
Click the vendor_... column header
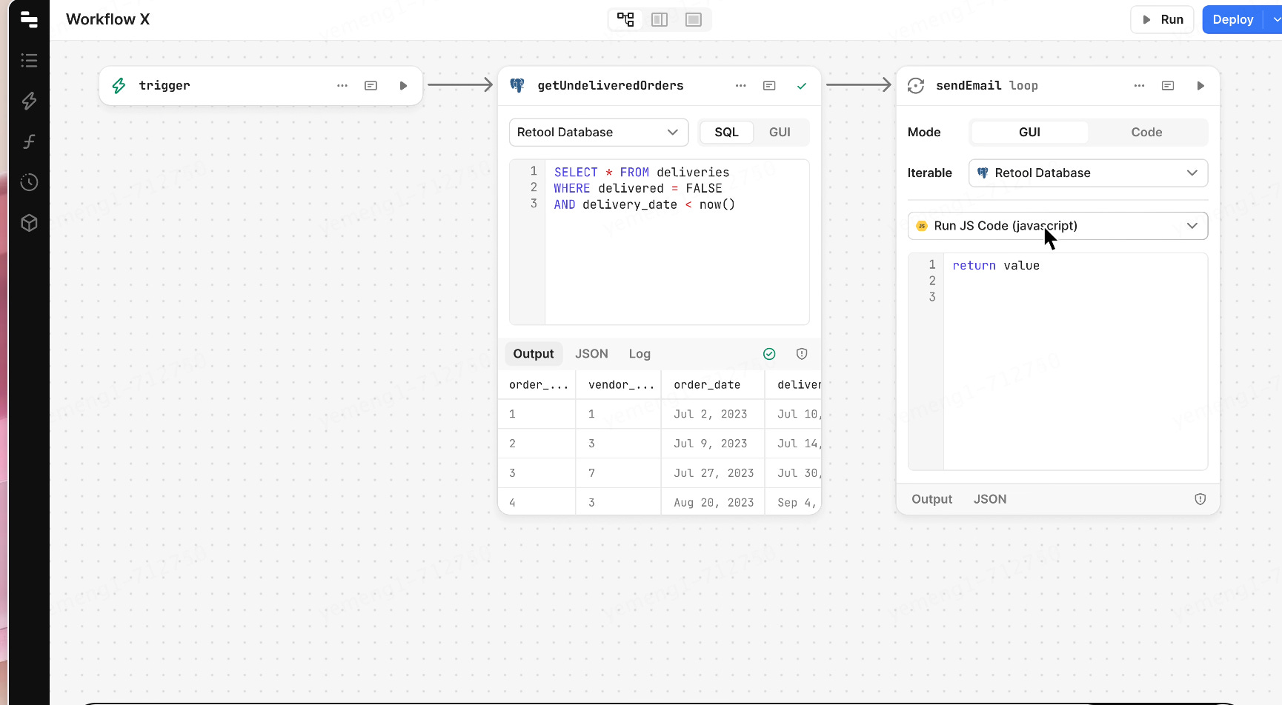[619, 385]
